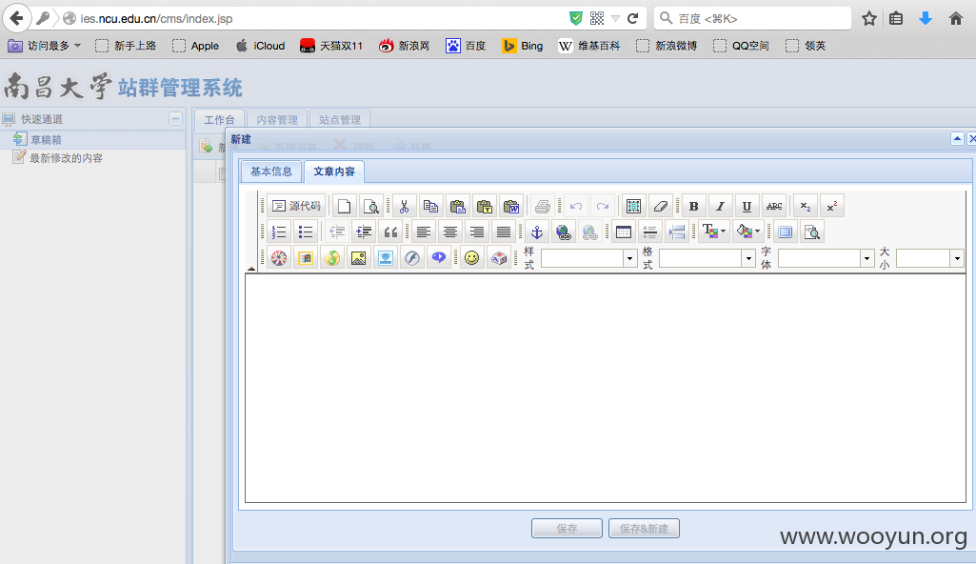Click the Select All icon
976x564 pixels.
pos(633,206)
